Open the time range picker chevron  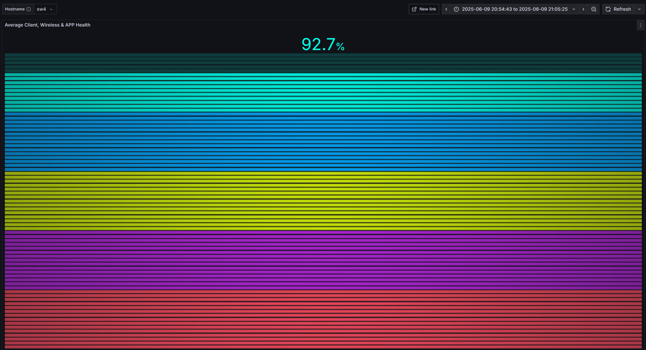tap(574, 9)
